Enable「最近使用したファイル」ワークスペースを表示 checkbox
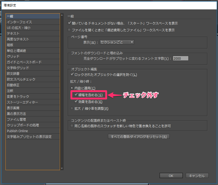Screen dimensions: 218x185 pyautogui.click(x=69, y=30)
